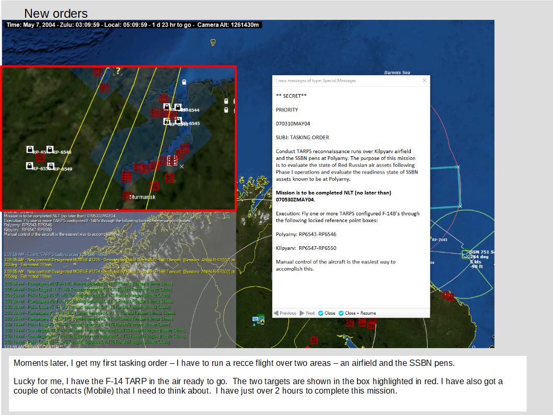
Task: Click the yellow question-mark unknown contact
Action: pyautogui.click(x=118, y=71)
